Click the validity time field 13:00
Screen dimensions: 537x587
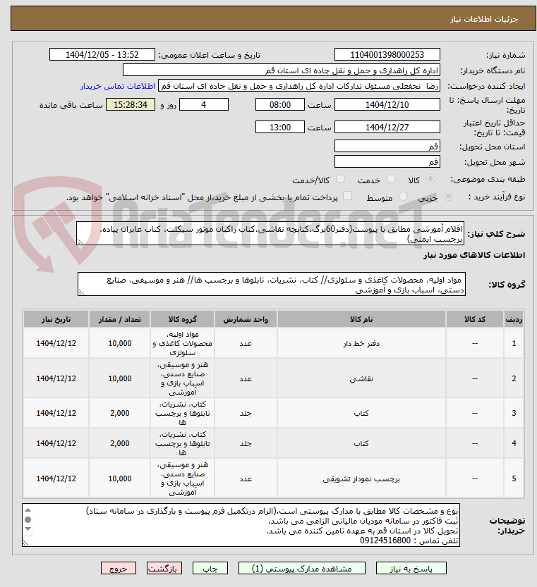[279, 127]
